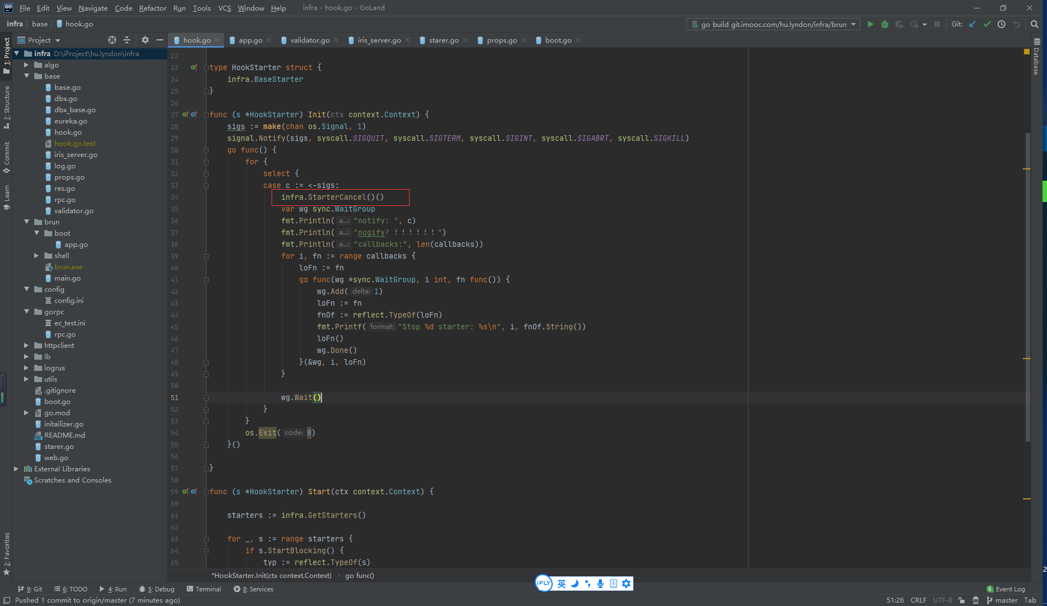
Task: Show Git history via the clock icon
Action: 1002,24
